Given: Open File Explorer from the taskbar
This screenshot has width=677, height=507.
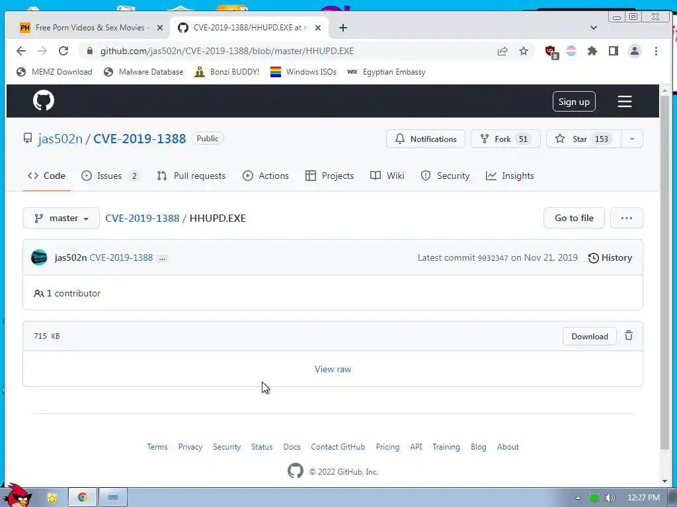Looking at the screenshot, I should point(52,498).
